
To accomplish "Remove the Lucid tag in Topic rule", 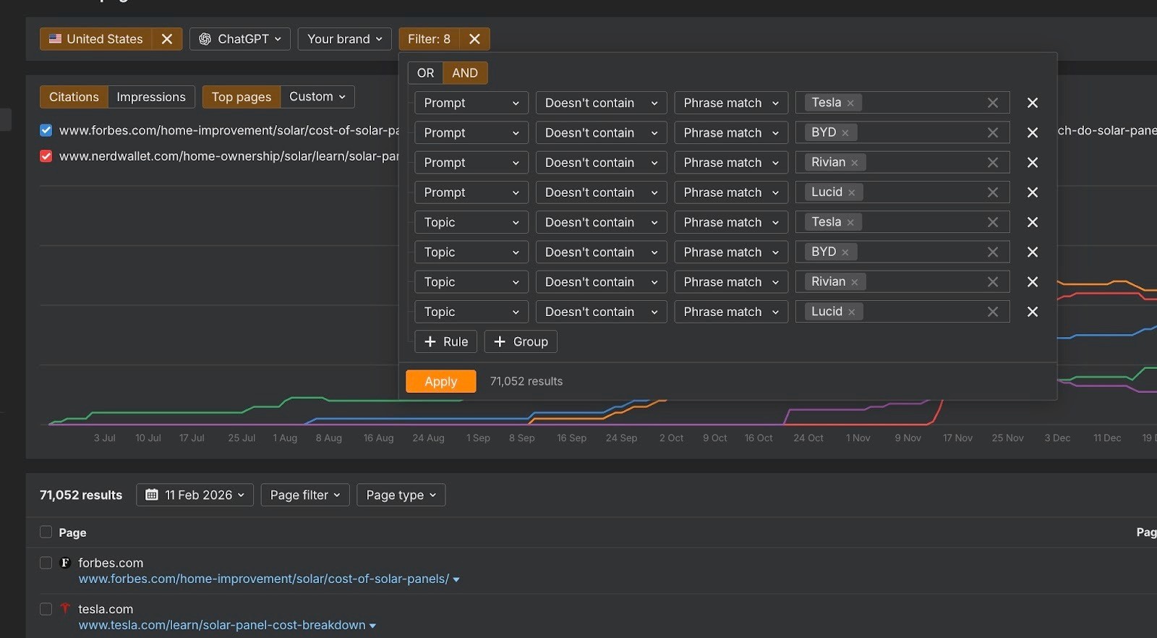I will pyautogui.click(x=851, y=312).
